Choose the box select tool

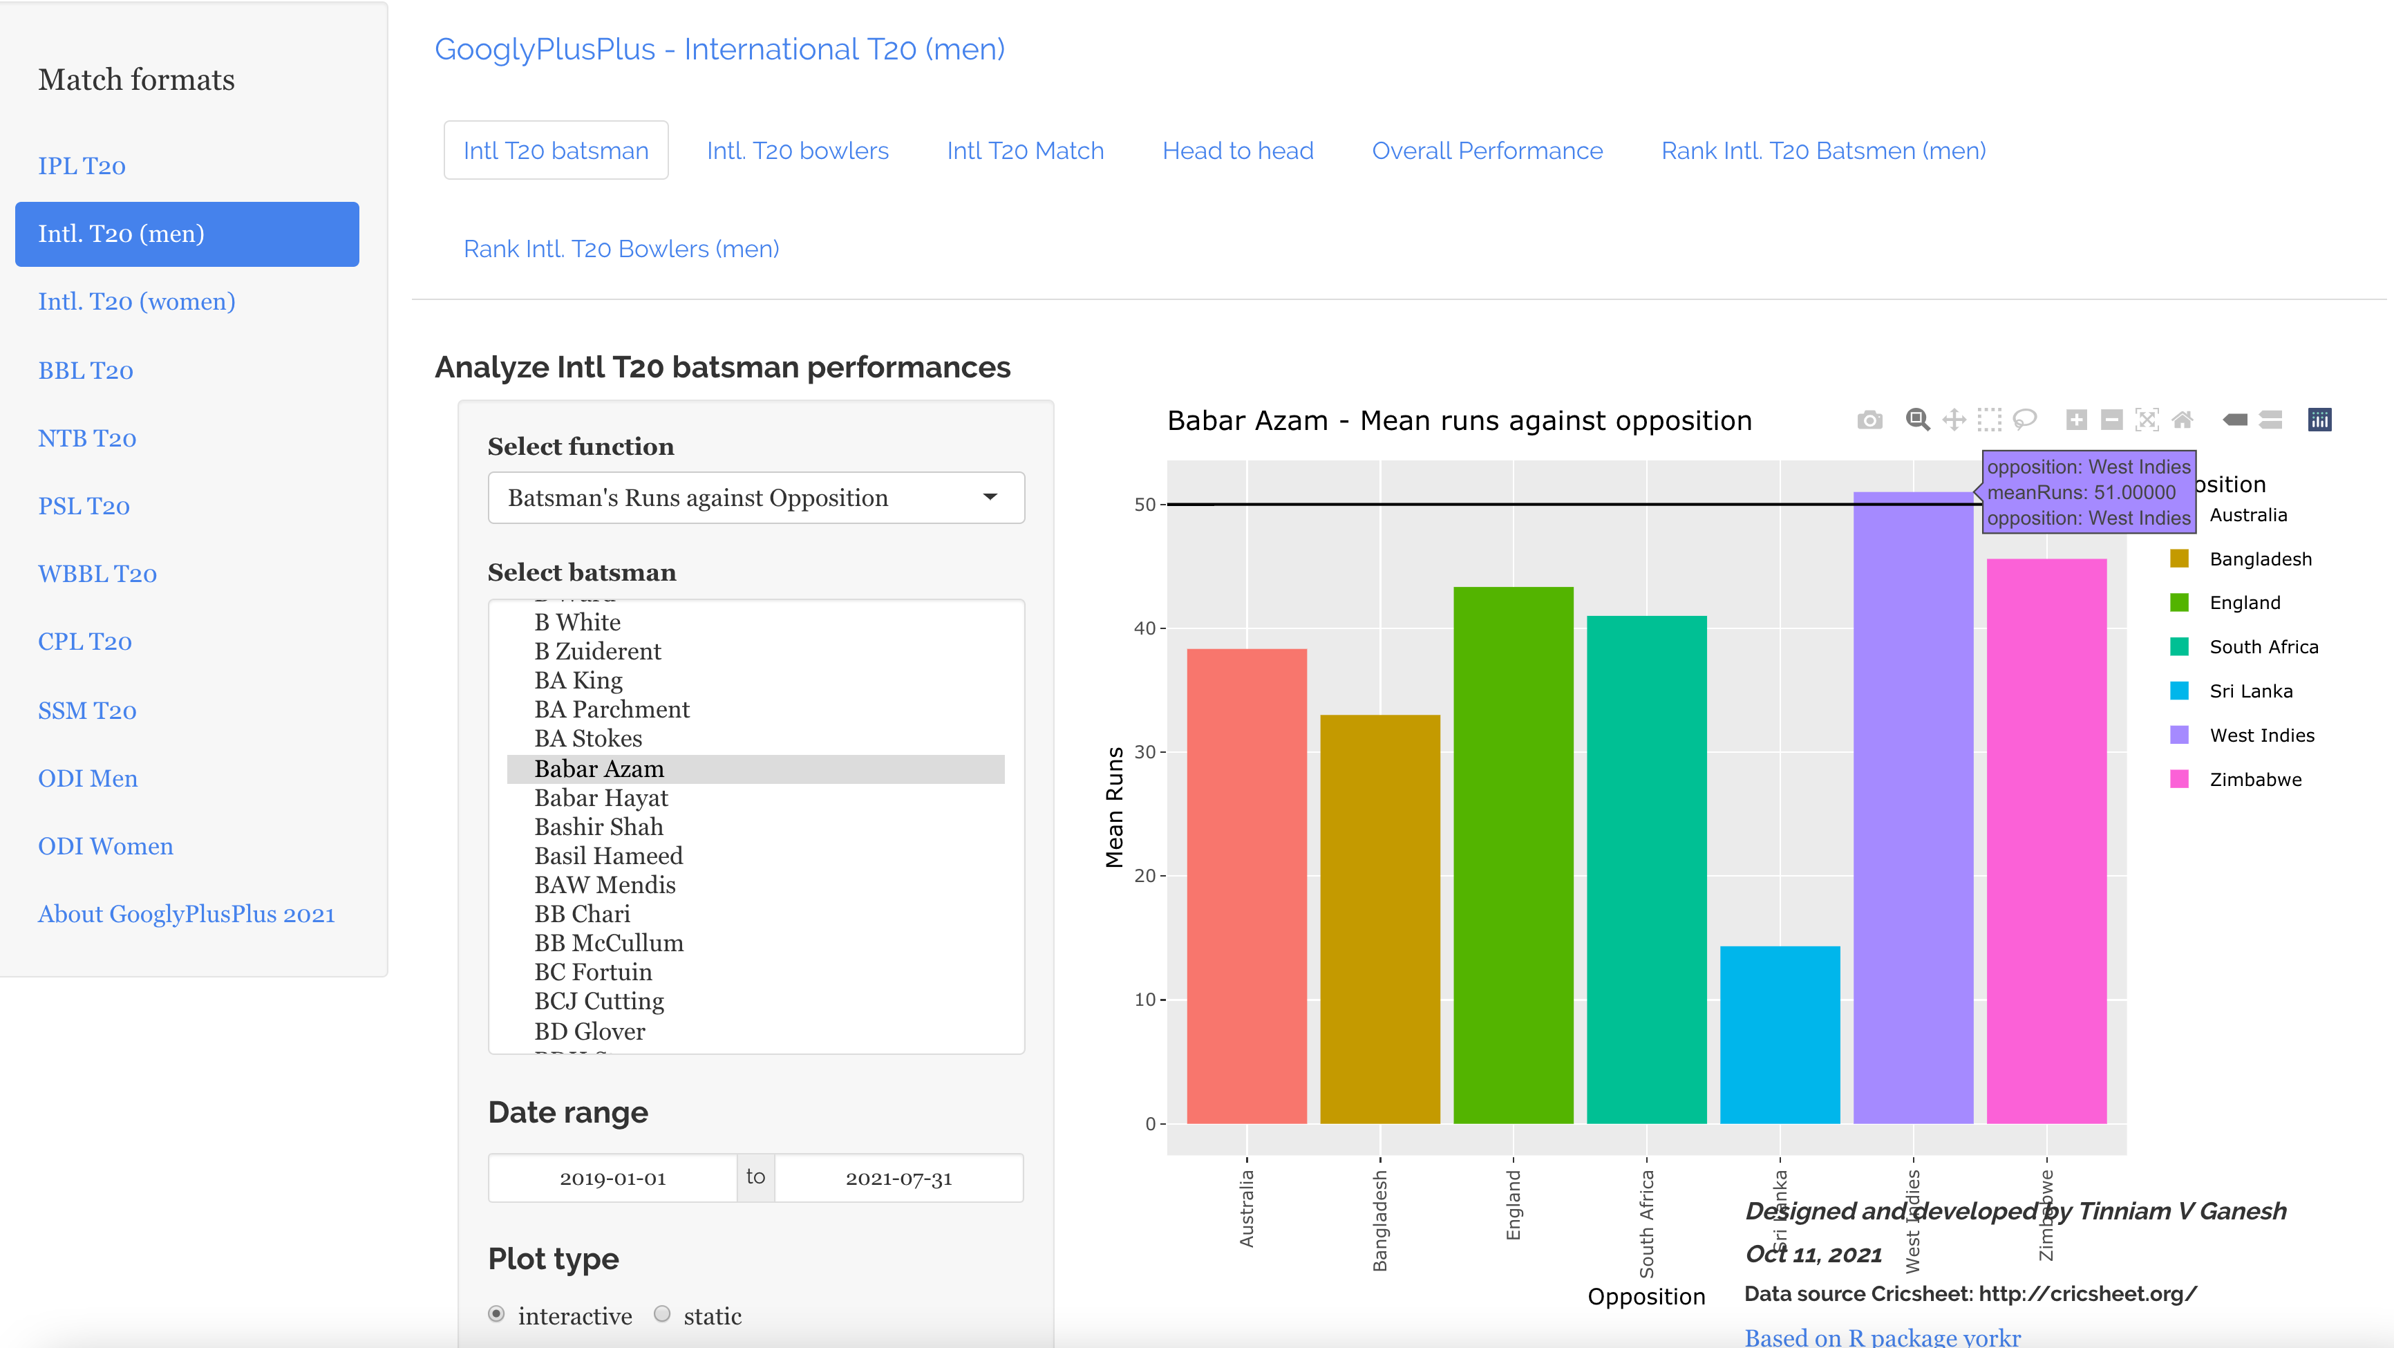pyautogui.click(x=1990, y=420)
